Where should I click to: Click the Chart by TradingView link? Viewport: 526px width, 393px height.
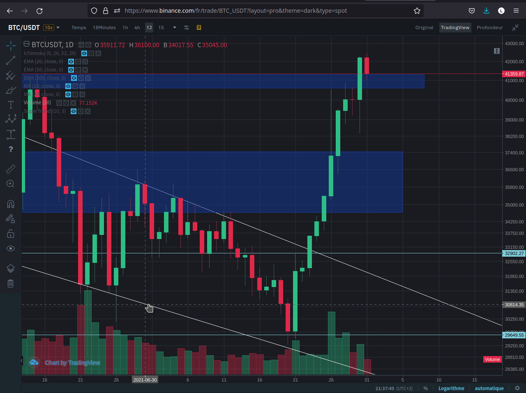pos(72,363)
